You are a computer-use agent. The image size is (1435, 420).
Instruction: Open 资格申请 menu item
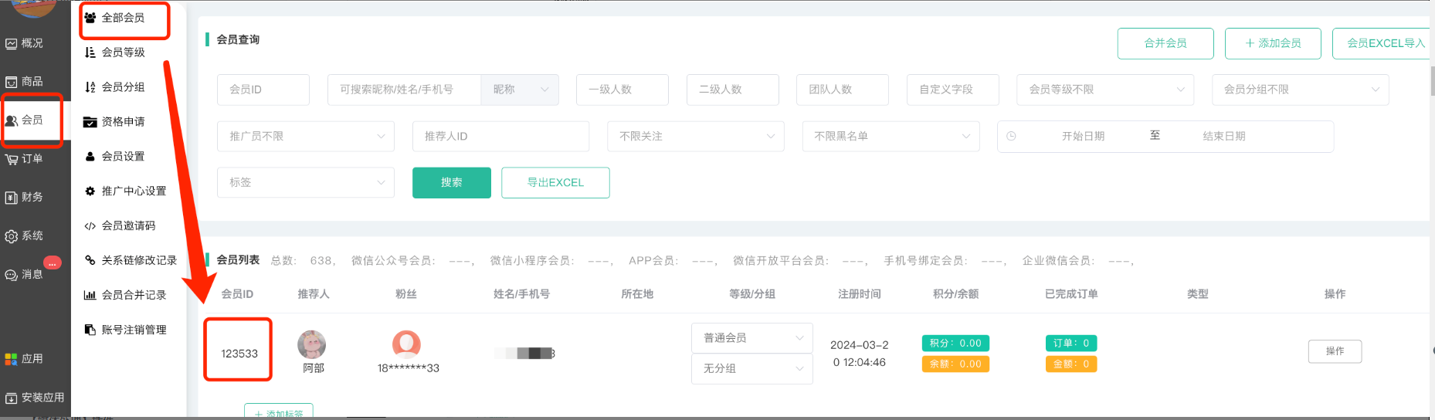[124, 122]
